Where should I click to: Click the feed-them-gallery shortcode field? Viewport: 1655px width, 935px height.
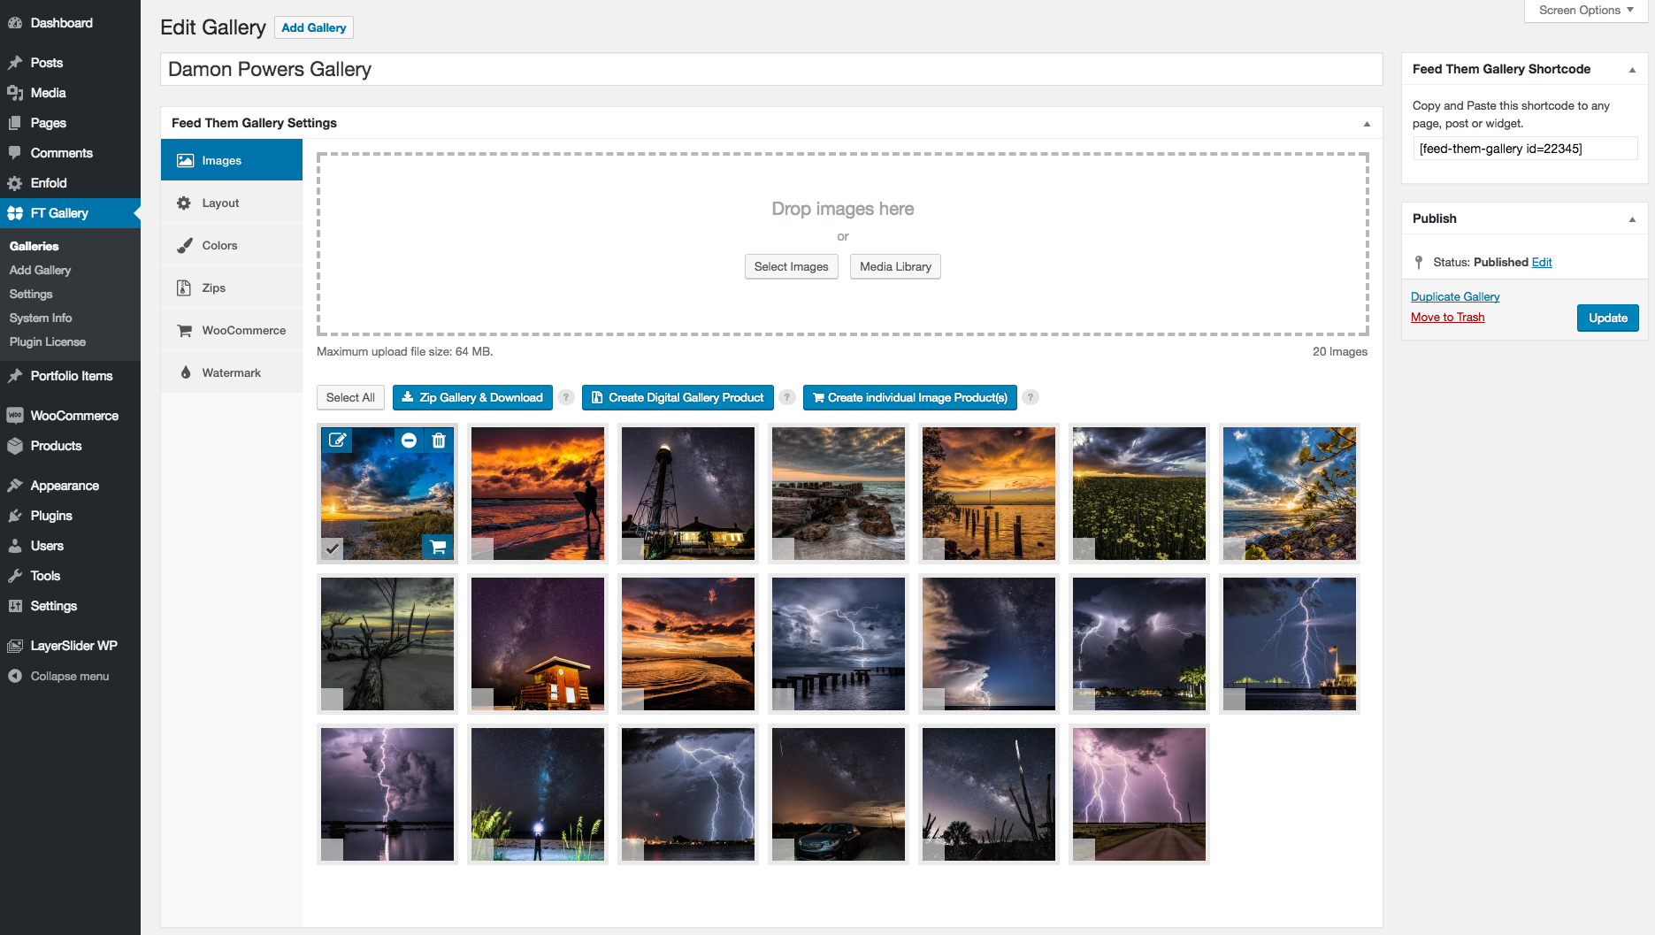pos(1525,149)
